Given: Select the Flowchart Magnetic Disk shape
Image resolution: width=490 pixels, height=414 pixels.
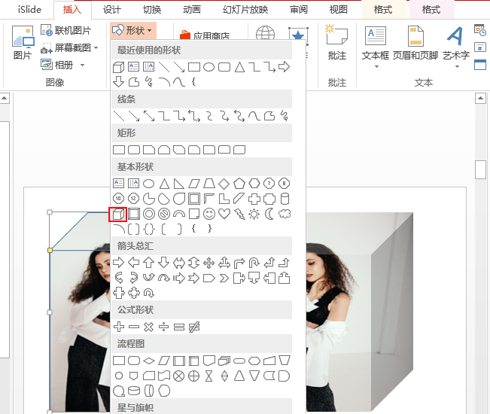Looking at the screenshot, I should click(134, 391).
